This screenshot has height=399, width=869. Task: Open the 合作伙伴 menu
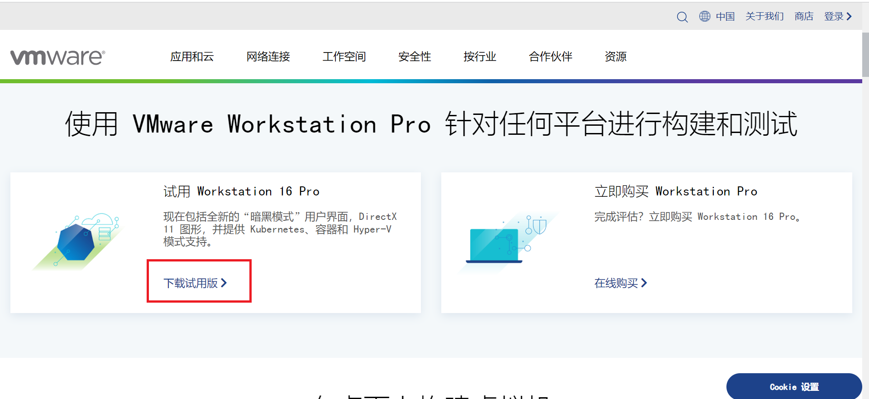pyautogui.click(x=550, y=57)
